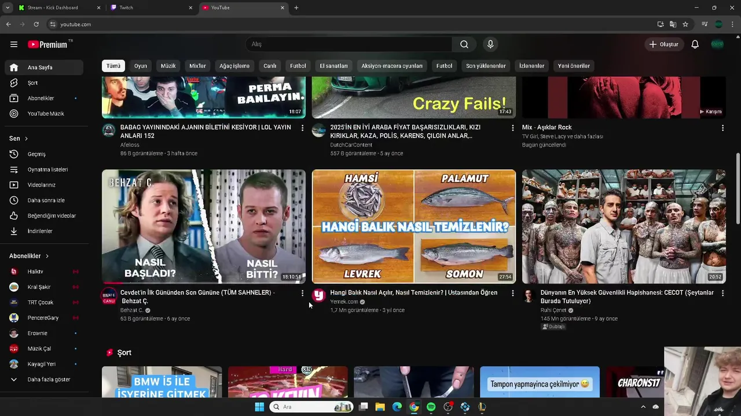The height and width of the screenshot is (416, 741).
Task: Open Videolarınız
Action: tap(44, 185)
